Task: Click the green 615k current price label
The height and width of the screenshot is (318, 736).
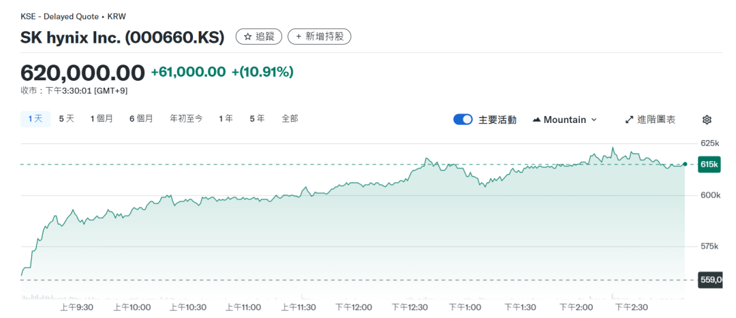Action: (x=709, y=164)
